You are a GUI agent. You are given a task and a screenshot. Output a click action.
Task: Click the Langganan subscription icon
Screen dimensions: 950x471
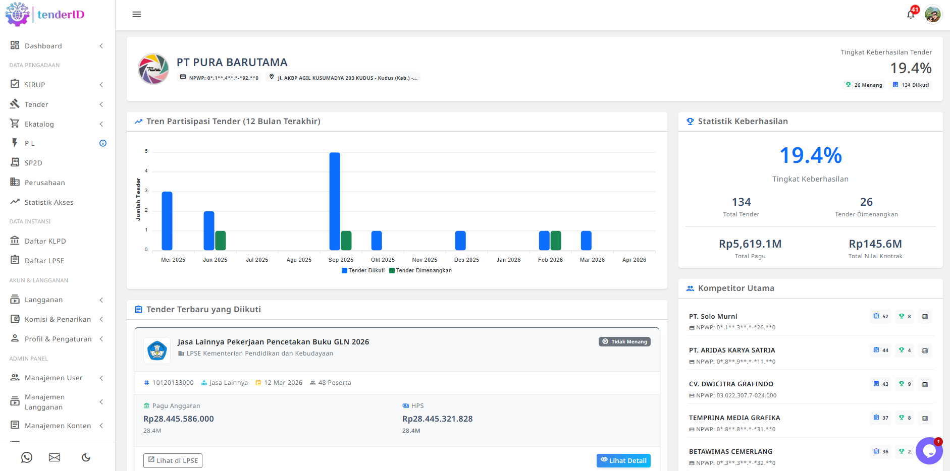[15, 300]
